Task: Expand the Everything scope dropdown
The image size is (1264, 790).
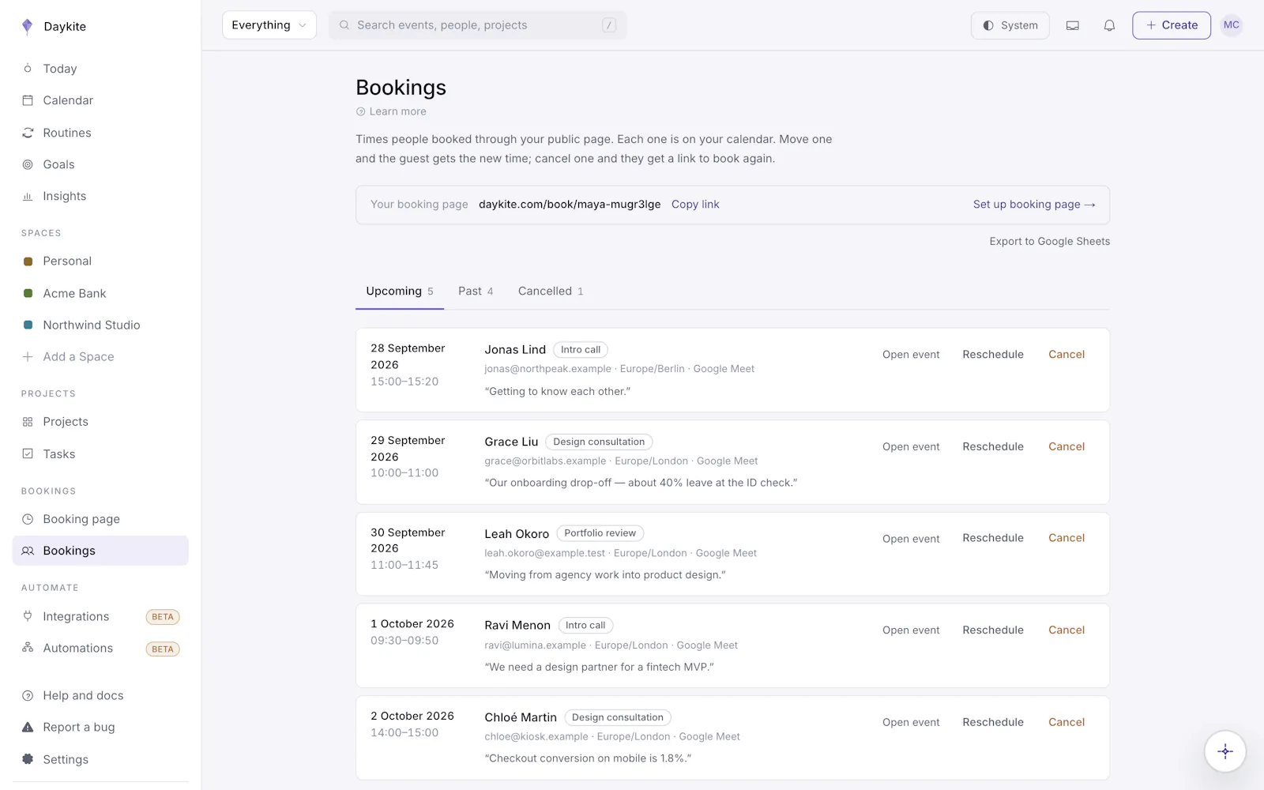Action: (x=269, y=25)
